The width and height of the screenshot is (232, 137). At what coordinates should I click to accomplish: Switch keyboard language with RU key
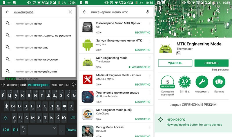[x=16, y=130]
